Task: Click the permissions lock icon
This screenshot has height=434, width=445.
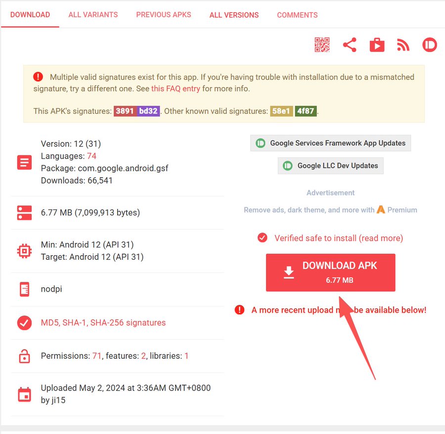Action: [24, 356]
